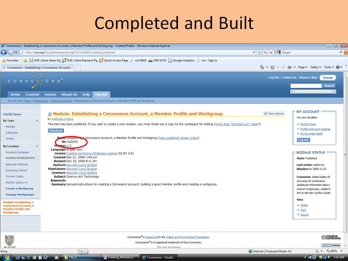Launch Internet Explorer from Quick Launch
Image resolution: width=348 pixels, height=261 pixels.
[29, 257]
